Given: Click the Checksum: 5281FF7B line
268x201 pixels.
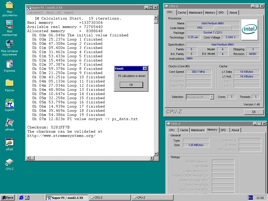Looking at the screenshot, I should [x=48, y=127].
